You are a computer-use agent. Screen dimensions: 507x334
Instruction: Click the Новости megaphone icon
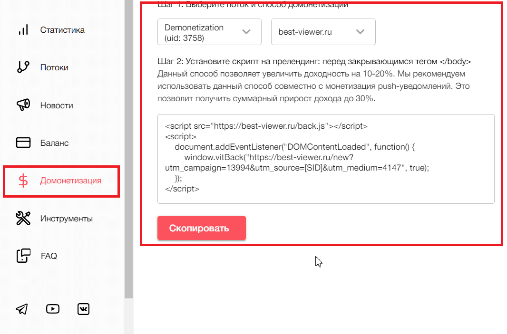[23, 105]
